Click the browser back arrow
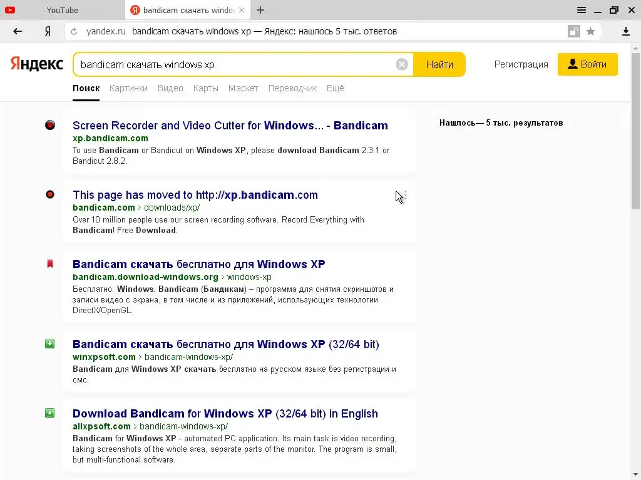Image resolution: width=641 pixels, height=480 pixels. pyautogui.click(x=18, y=31)
